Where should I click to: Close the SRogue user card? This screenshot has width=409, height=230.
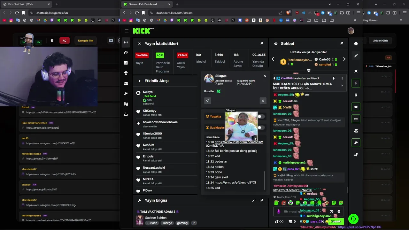[265, 76]
